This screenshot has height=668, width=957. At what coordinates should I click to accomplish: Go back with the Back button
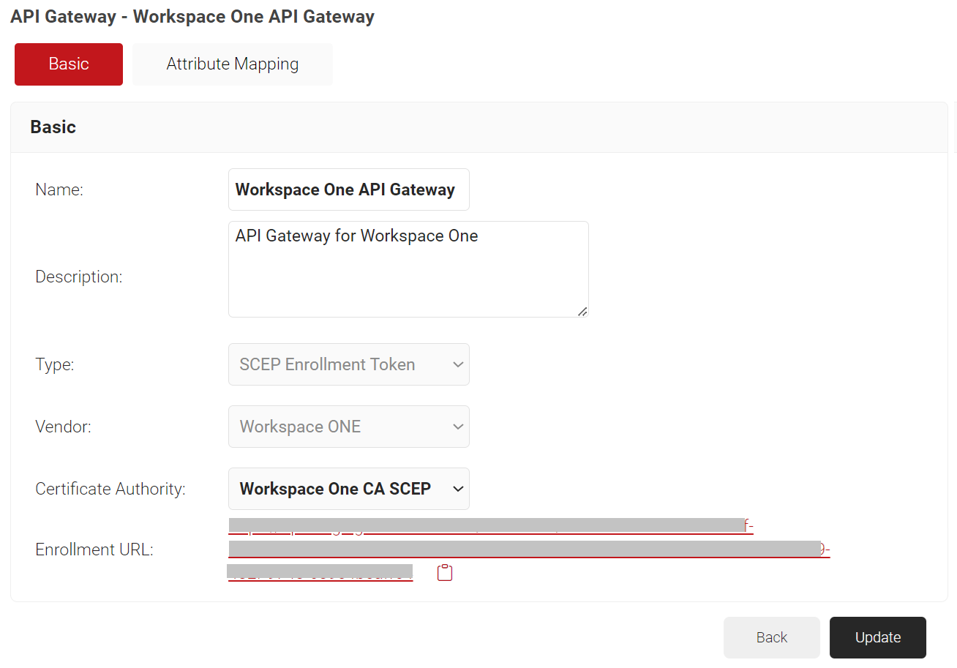coord(772,637)
